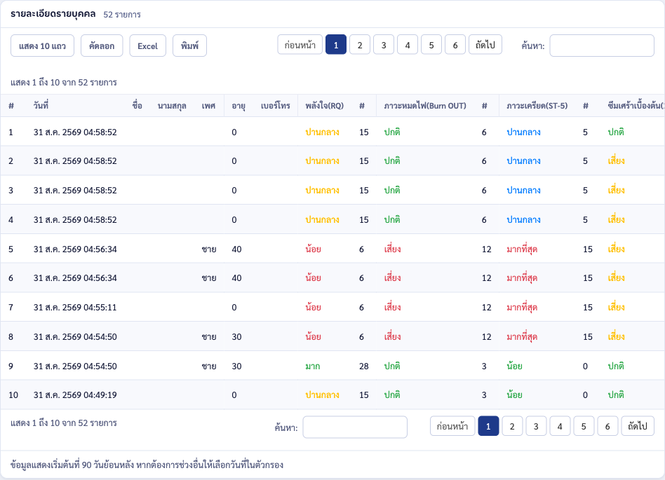665x480 pixels.
Task: Go to page 3 in bottom pagination
Action: [536, 426]
